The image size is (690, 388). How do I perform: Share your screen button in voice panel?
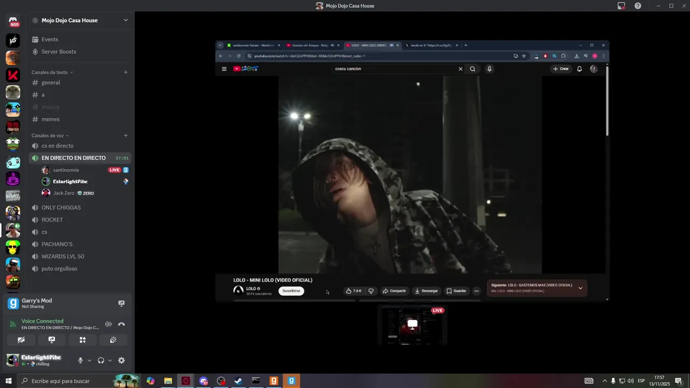pyautogui.click(x=52, y=340)
